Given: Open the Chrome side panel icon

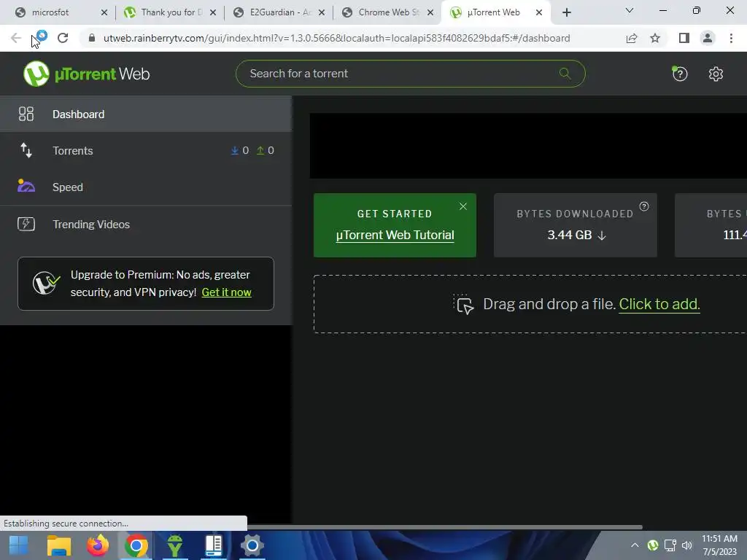Looking at the screenshot, I should [x=684, y=38].
